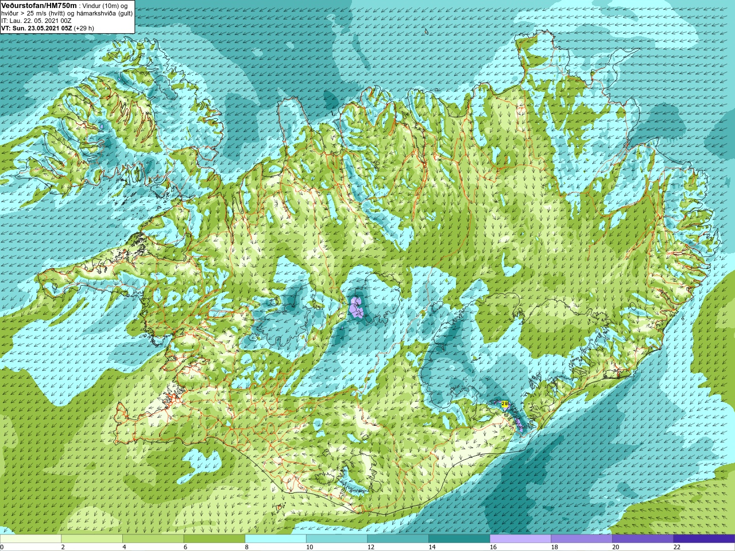Click the scale label '12'
Viewport: 735px width, 551px height.
coord(371,547)
